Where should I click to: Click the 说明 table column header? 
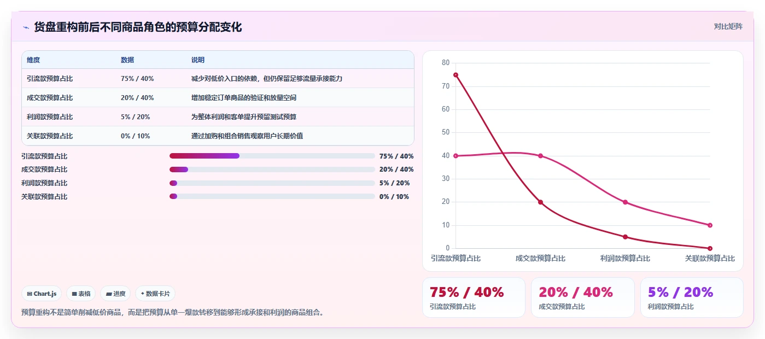pyautogui.click(x=198, y=60)
